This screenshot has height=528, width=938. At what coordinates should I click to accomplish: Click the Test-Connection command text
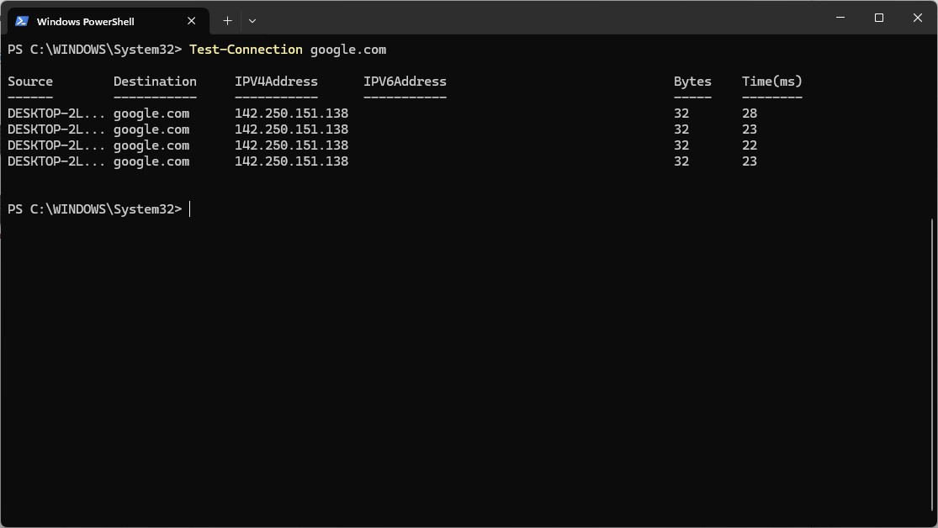[x=246, y=49]
